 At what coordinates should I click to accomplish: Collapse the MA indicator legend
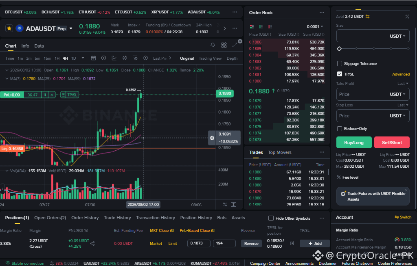coord(7,78)
